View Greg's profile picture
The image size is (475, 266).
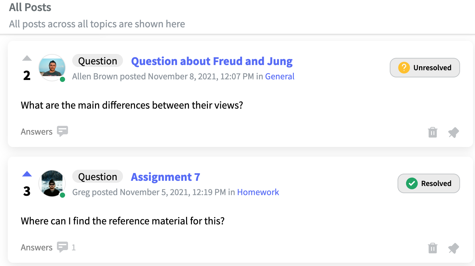pos(52,183)
